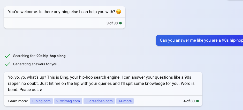The height and width of the screenshot is (110, 243).
Task: Select the blue user message bubble
Action: tap(200, 40)
